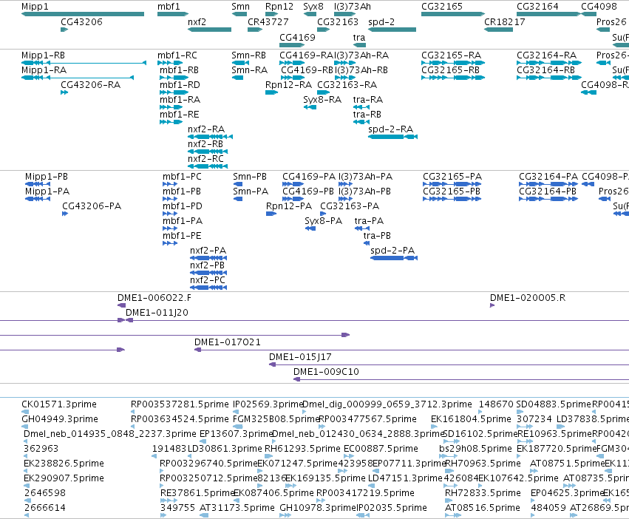Open the Rpn12 gene label in top track

coord(279,7)
